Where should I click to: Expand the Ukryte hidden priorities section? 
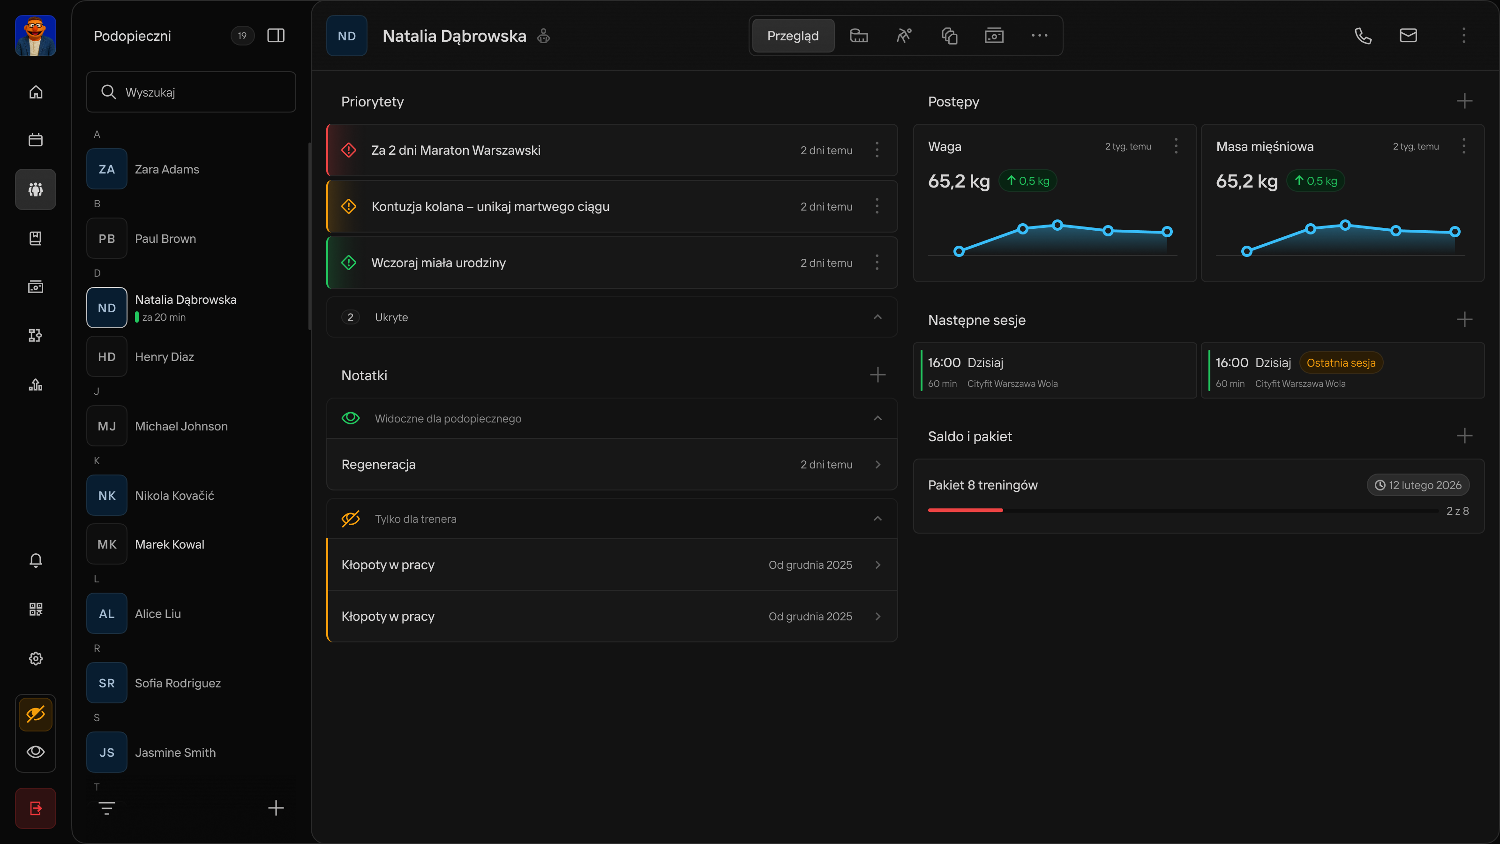click(877, 317)
